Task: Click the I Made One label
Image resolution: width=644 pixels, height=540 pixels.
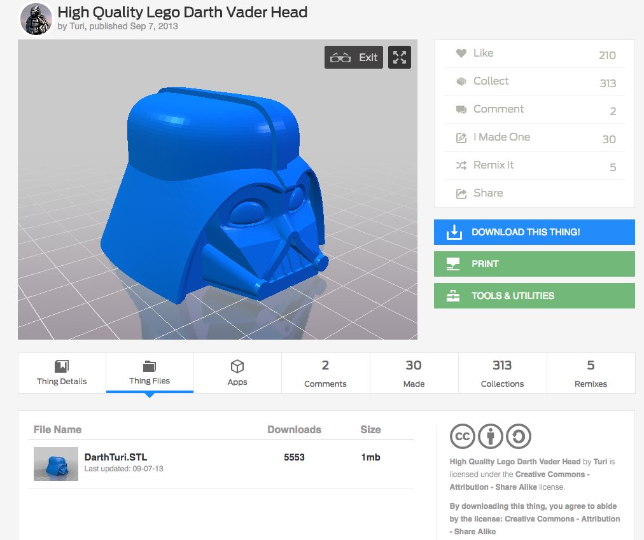Action: tap(502, 137)
